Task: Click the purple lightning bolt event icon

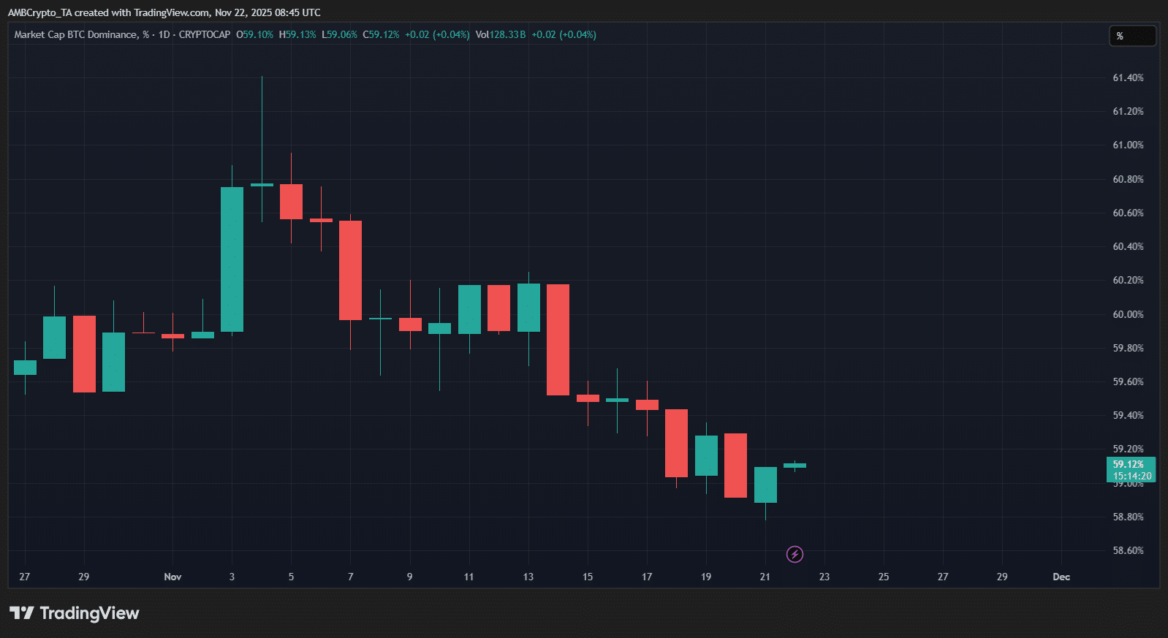Action: (795, 555)
